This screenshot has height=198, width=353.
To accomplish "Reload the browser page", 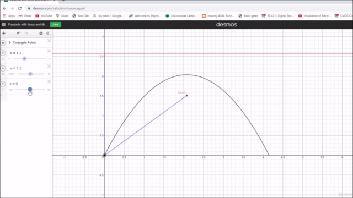I will point(20,8).
